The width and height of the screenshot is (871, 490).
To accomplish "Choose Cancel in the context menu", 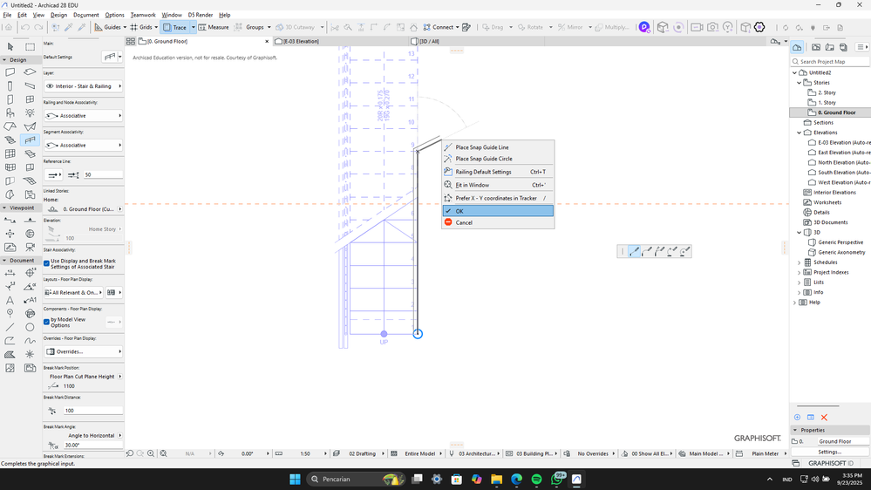I will coord(498,223).
